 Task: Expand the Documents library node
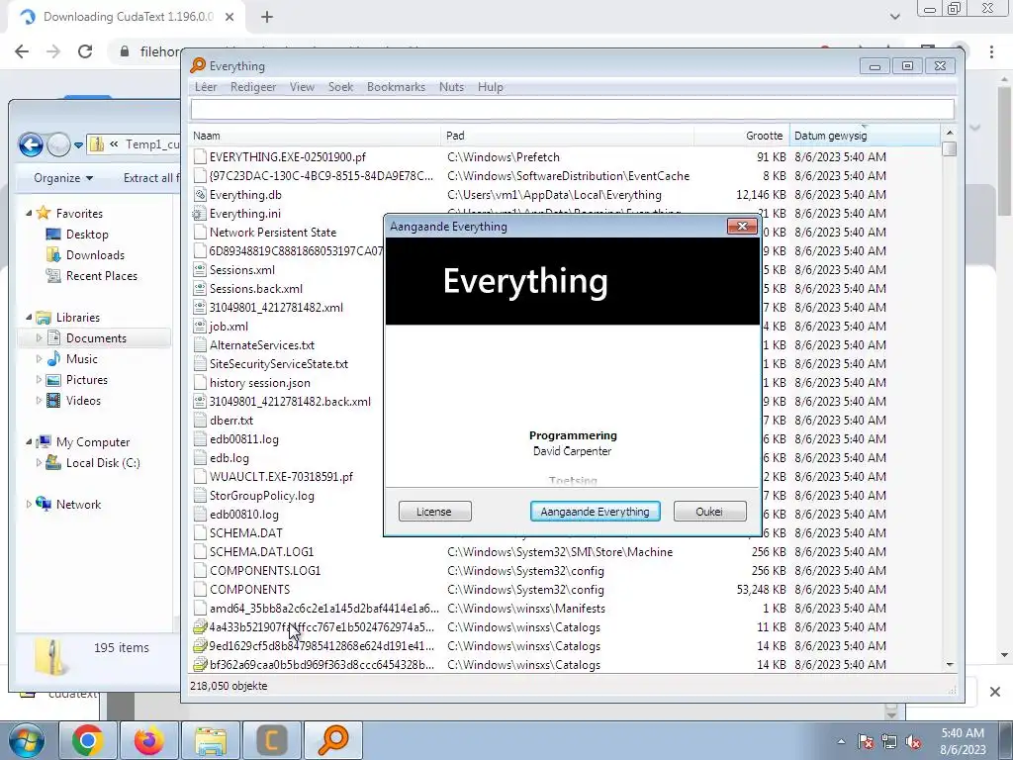point(39,338)
